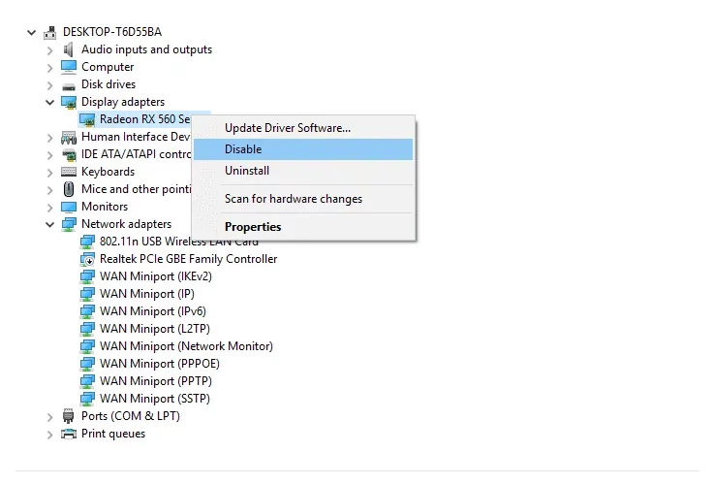714x485 pixels.
Task: Select the WAN Miniport (IP) label
Action: point(147,294)
